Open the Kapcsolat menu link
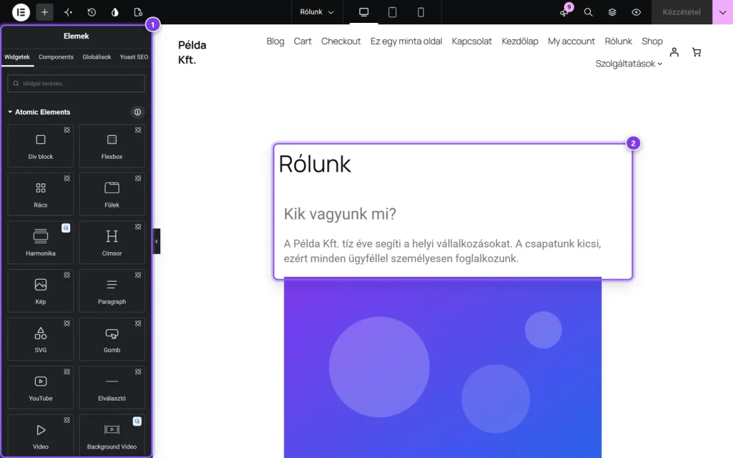This screenshot has width=733, height=458. 472,41
